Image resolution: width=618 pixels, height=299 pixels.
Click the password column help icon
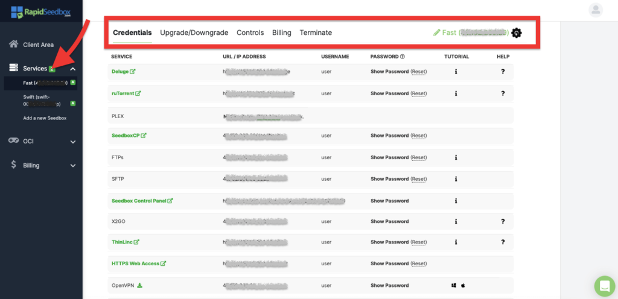coord(403,57)
